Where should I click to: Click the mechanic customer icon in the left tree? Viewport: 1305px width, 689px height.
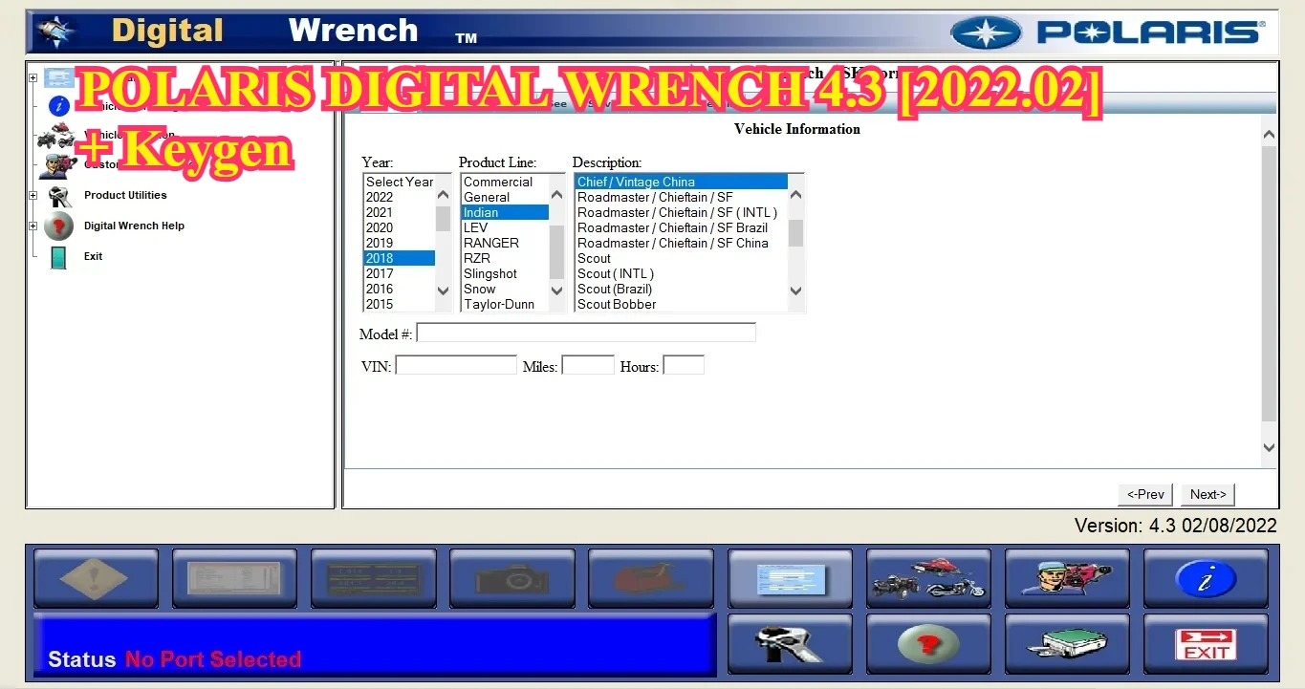(57, 165)
